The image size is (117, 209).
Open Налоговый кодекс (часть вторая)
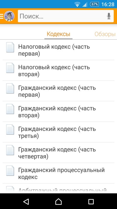tap(58, 70)
